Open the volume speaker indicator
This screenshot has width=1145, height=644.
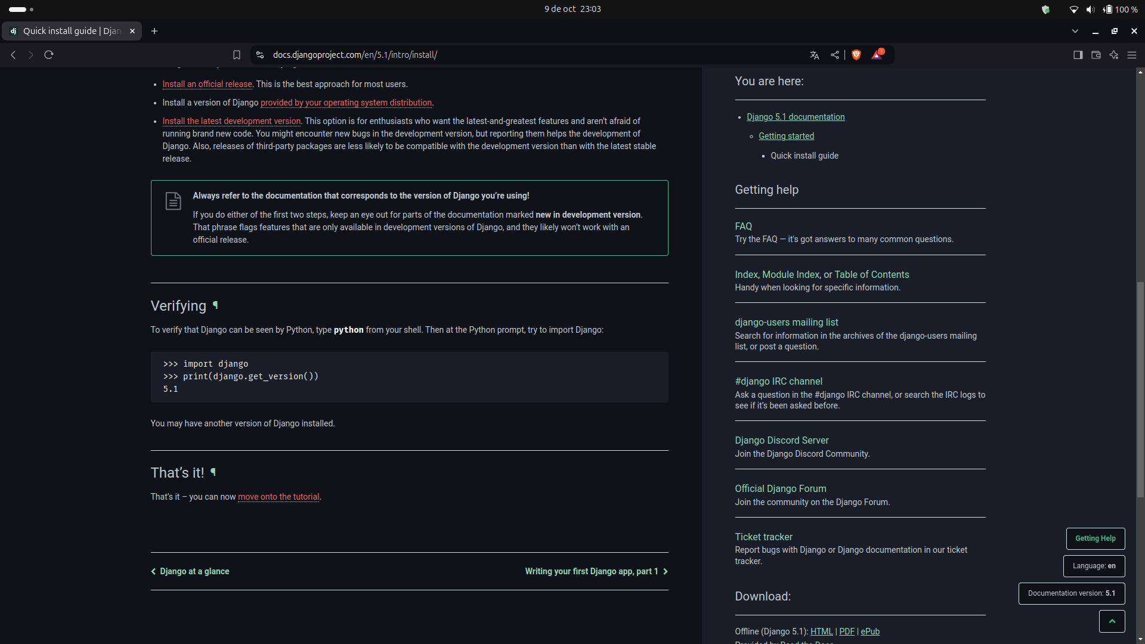coord(1090,9)
